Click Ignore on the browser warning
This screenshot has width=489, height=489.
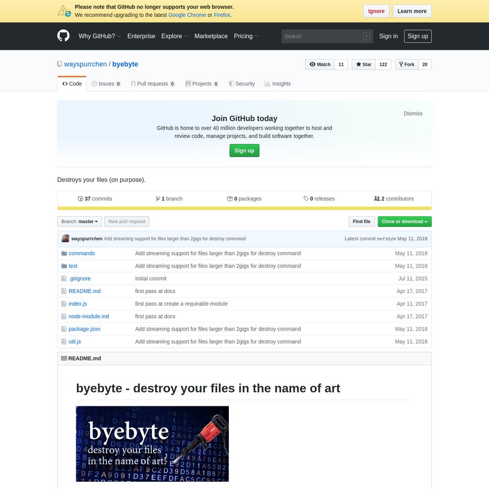click(x=376, y=11)
